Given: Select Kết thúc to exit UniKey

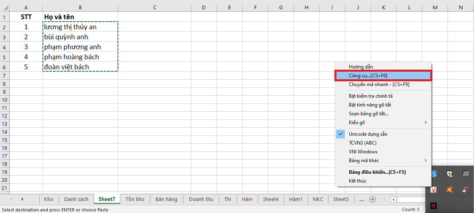Looking at the screenshot, I should tap(357, 181).
